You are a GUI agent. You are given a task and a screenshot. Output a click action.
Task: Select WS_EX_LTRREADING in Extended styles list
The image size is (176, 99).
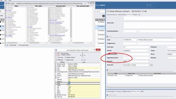click(56, 23)
